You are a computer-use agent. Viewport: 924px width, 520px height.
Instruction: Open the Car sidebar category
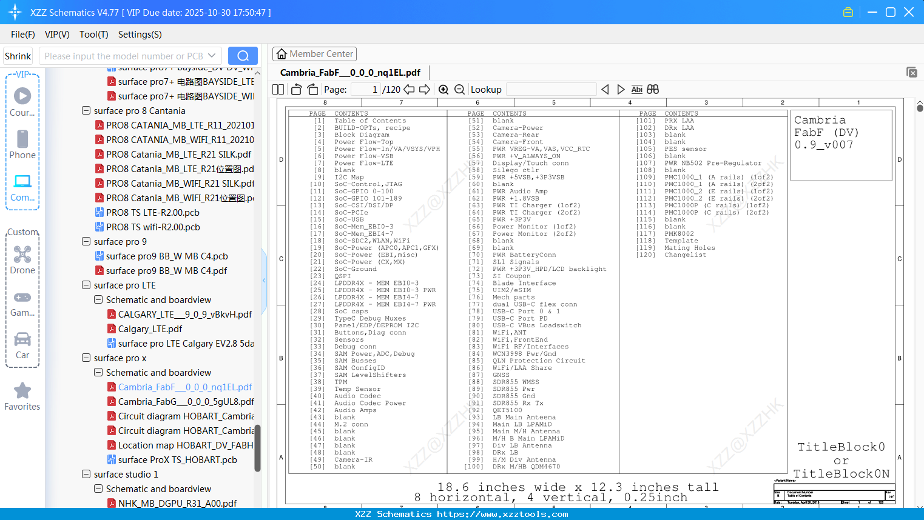22,345
